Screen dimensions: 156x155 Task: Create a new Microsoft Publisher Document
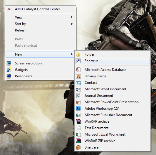coord(113,115)
